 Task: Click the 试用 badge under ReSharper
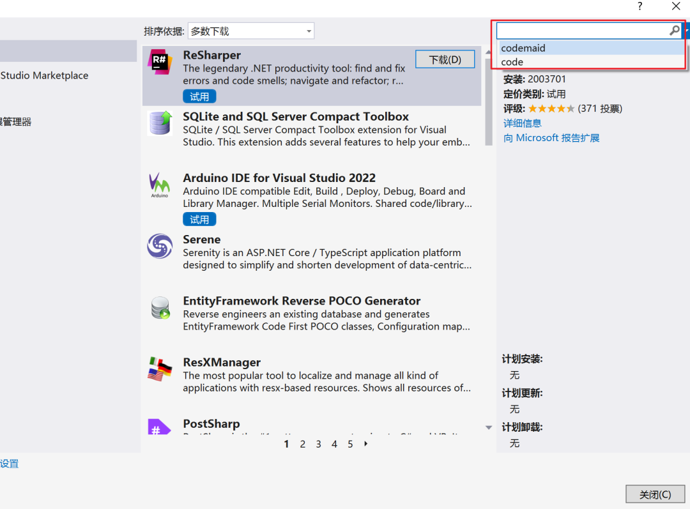pos(199,97)
